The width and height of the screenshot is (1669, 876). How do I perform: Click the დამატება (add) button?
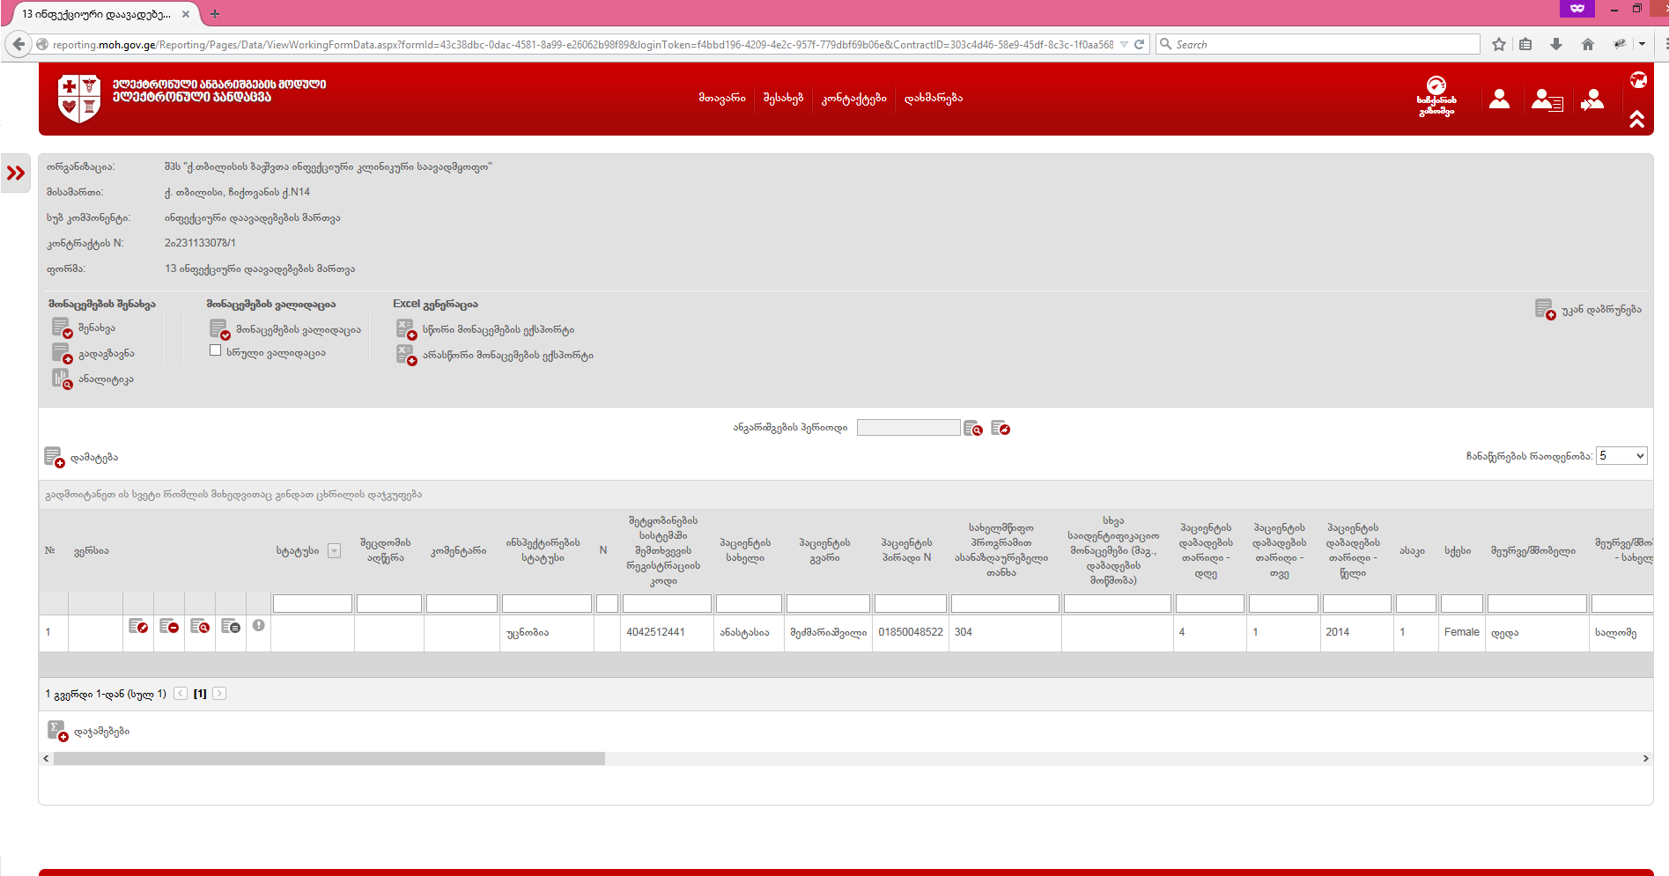point(81,458)
